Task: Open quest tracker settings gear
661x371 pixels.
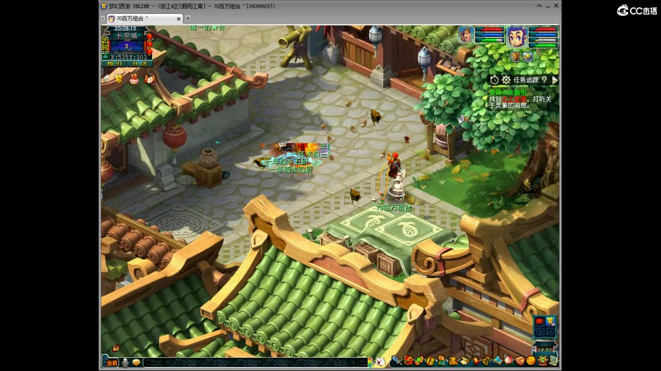Action: [506, 80]
